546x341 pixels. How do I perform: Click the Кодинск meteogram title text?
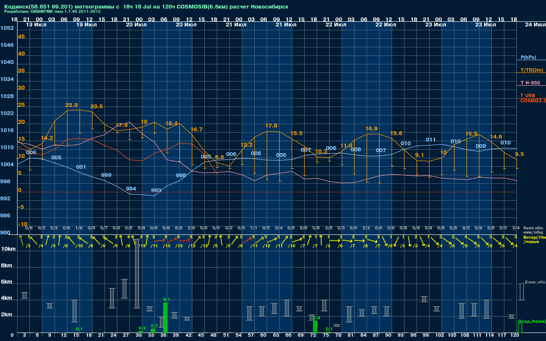[x=146, y=7]
